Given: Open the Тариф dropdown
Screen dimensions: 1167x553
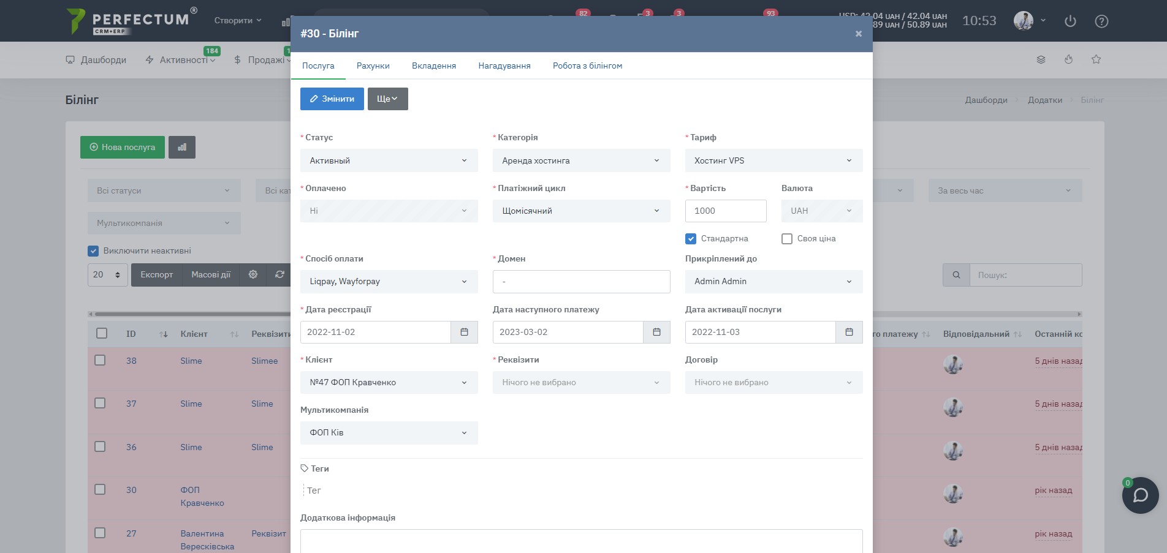Looking at the screenshot, I should 774,160.
